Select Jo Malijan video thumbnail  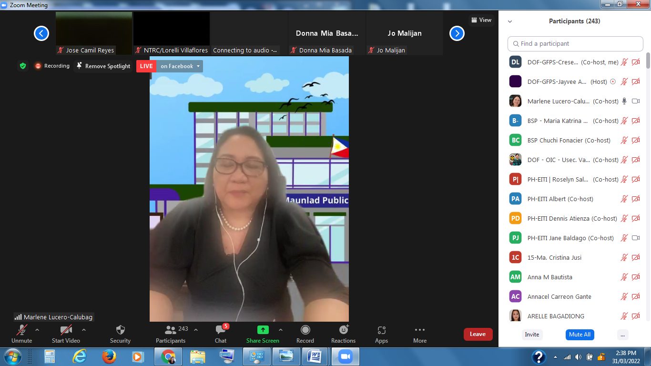405,33
